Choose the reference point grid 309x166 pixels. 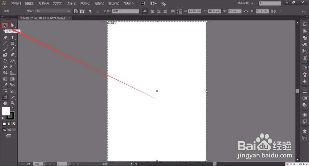tap(179, 11)
